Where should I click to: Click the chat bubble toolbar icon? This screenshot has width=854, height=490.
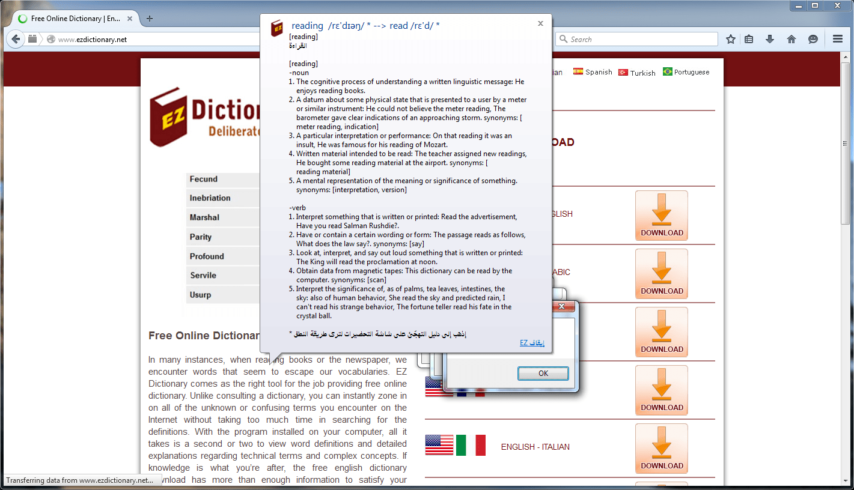[813, 38]
